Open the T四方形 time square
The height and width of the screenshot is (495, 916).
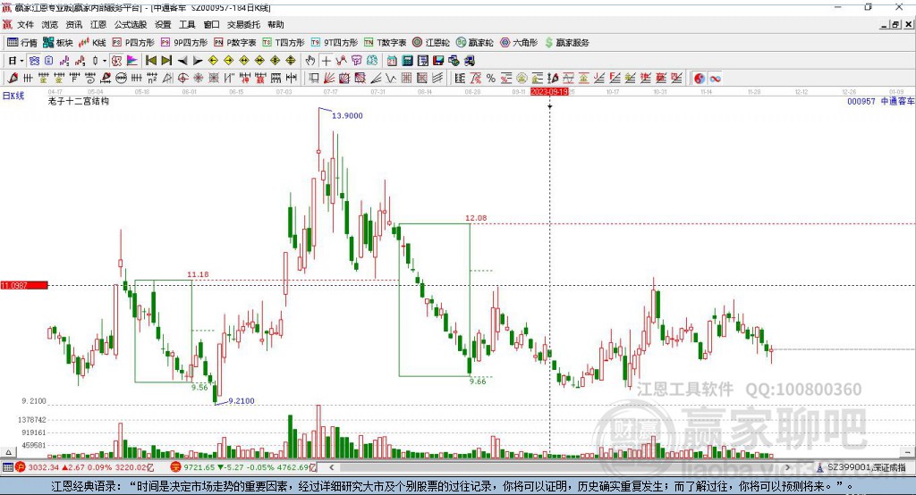pyautogui.click(x=284, y=43)
